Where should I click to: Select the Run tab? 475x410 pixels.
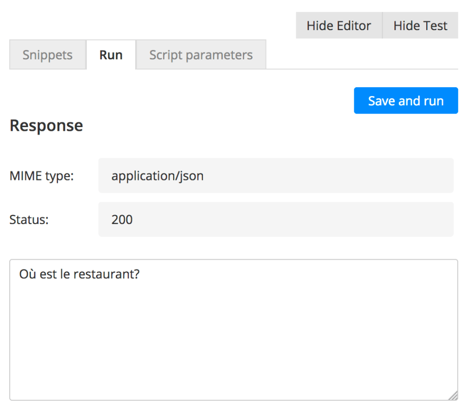111,54
